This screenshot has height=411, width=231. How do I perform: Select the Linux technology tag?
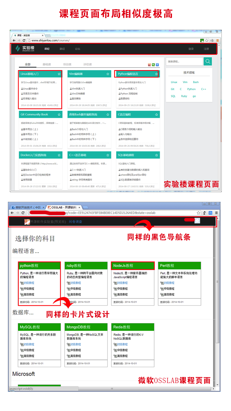[x=174, y=82]
